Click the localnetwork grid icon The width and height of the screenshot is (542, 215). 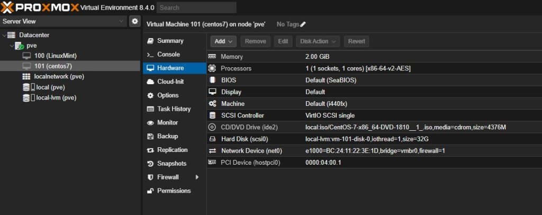pyautogui.click(x=26, y=76)
